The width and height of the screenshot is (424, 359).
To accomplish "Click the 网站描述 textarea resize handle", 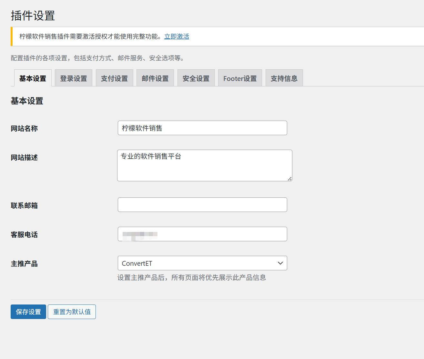I will (x=289, y=179).
